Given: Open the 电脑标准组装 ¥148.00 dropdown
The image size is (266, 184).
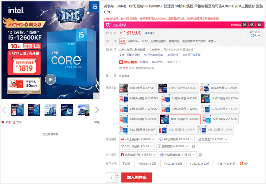Looking at the screenshot, I should [x=177, y=155].
